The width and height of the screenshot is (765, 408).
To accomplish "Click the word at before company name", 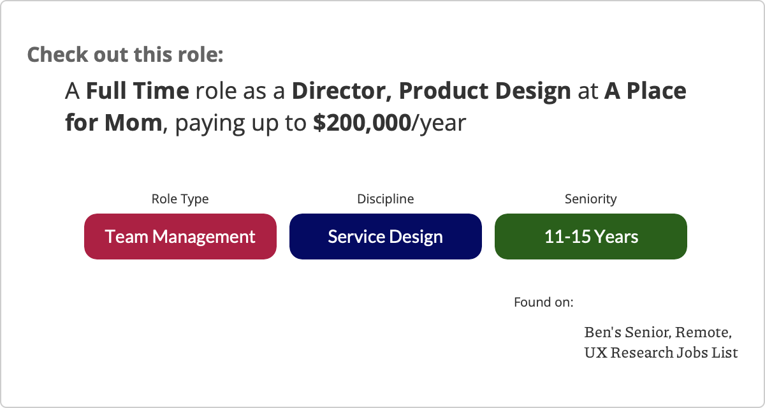I will pyautogui.click(x=587, y=92).
